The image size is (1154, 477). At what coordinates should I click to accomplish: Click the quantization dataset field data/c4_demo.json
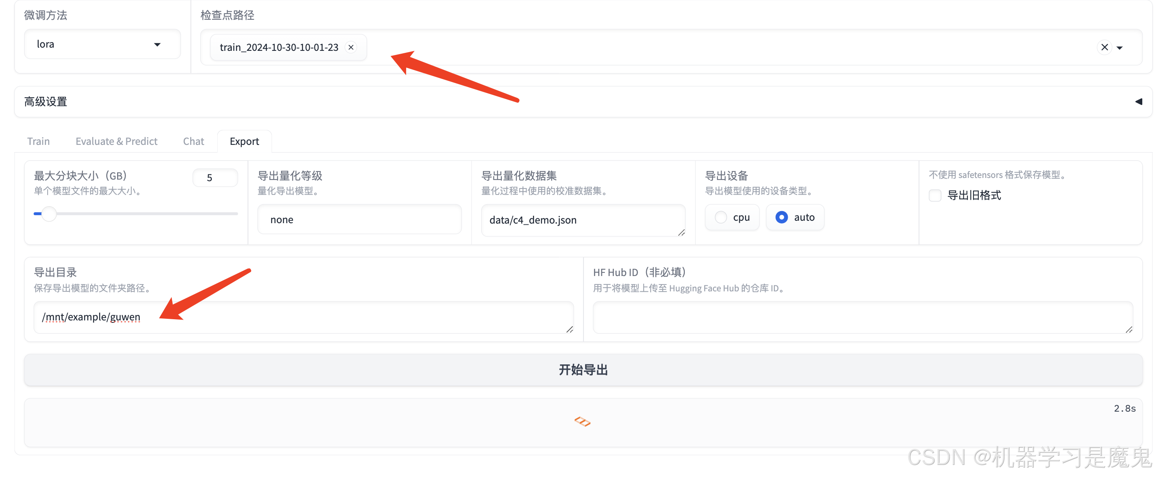(x=583, y=220)
